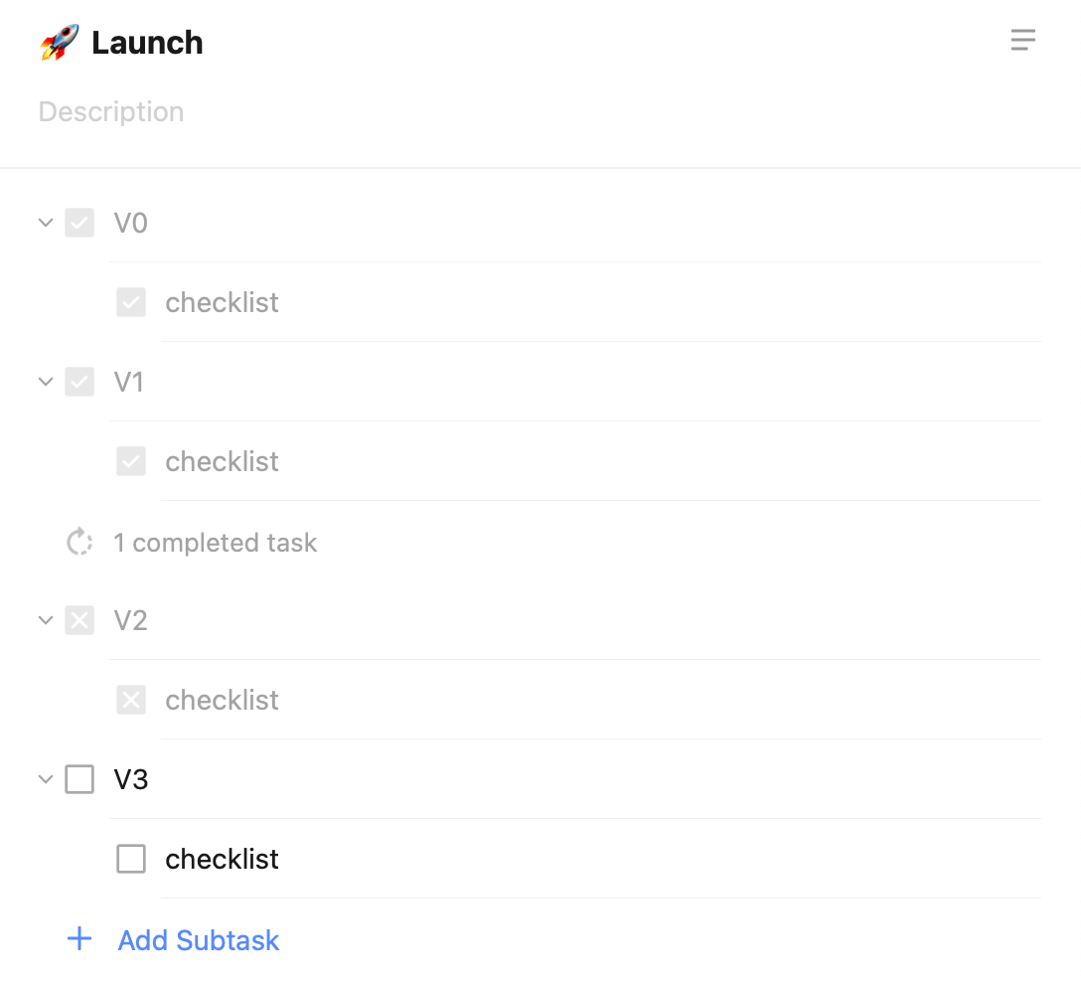
Task: Uncheck the checklist box under V1
Action: pyautogui.click(x=131, y=461)
